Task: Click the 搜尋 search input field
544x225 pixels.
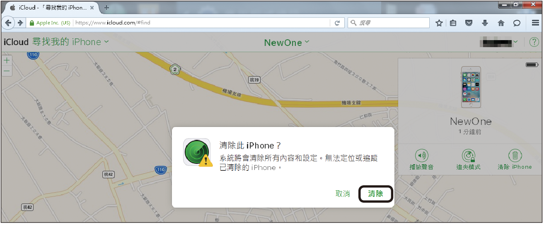Action: point(389,23)
